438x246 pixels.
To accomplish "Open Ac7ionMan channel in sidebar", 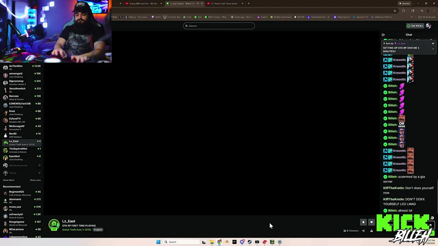I will tap(21, 67).
